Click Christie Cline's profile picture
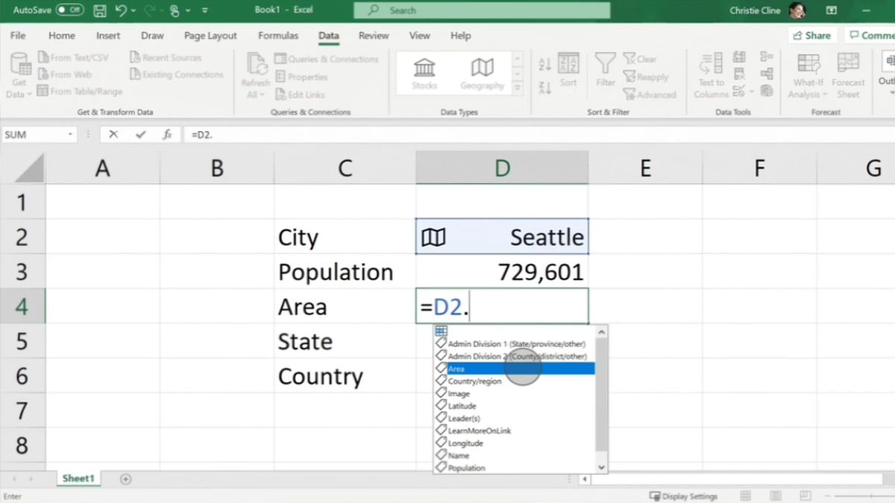The height and width of the screenshot is (503, 895). [797, 10]
